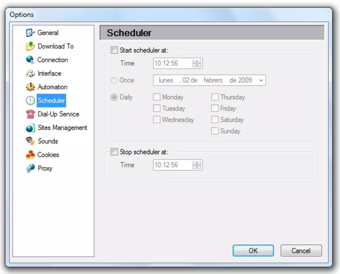Viewport: 340px width, 274px height.
Task: Click the Proxy icon
Action: (x=30, y=168)
